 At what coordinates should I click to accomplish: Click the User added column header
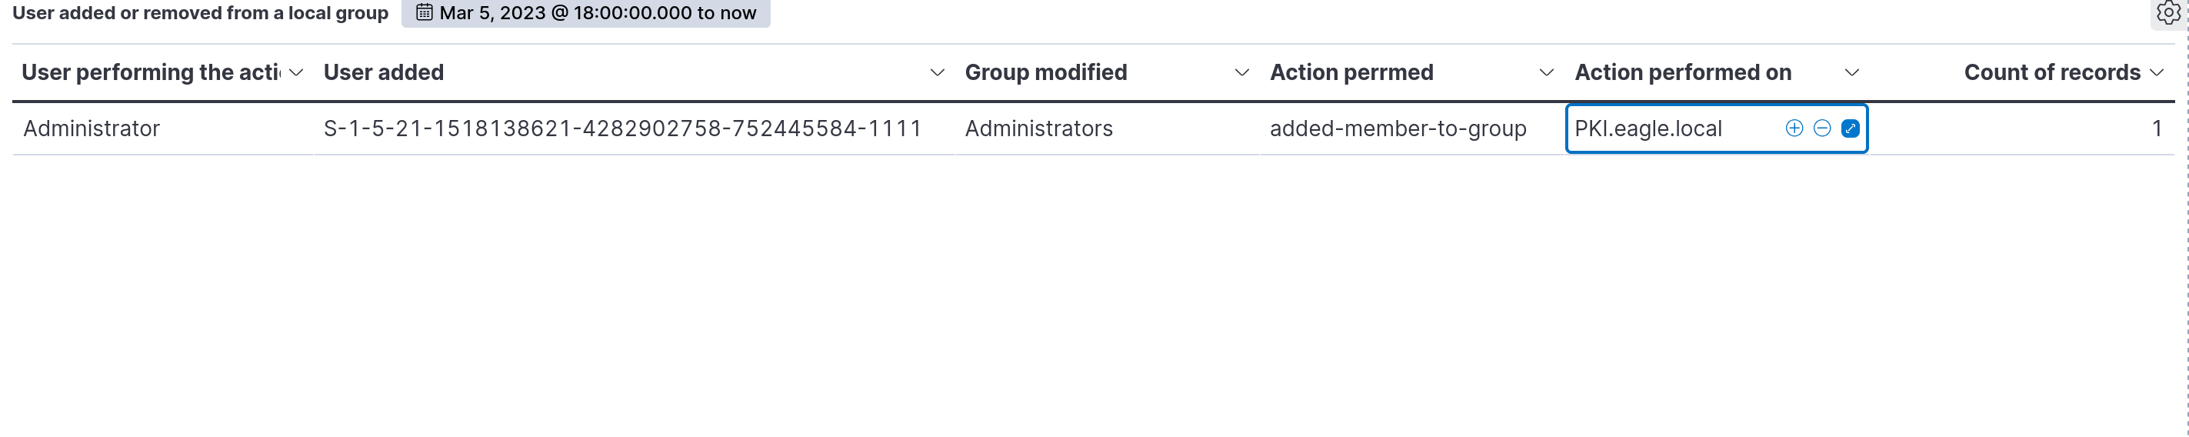coord(384,73)
